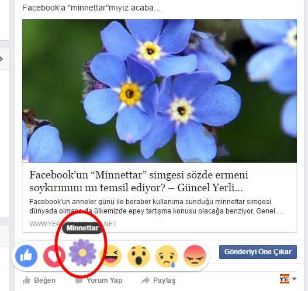Click the Gönderiyi Öne Çıkar button
This screenshot has height=291, width=308.
point(258,252)
